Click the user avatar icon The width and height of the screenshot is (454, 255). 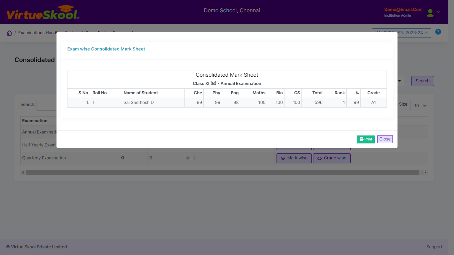[430, 13]
